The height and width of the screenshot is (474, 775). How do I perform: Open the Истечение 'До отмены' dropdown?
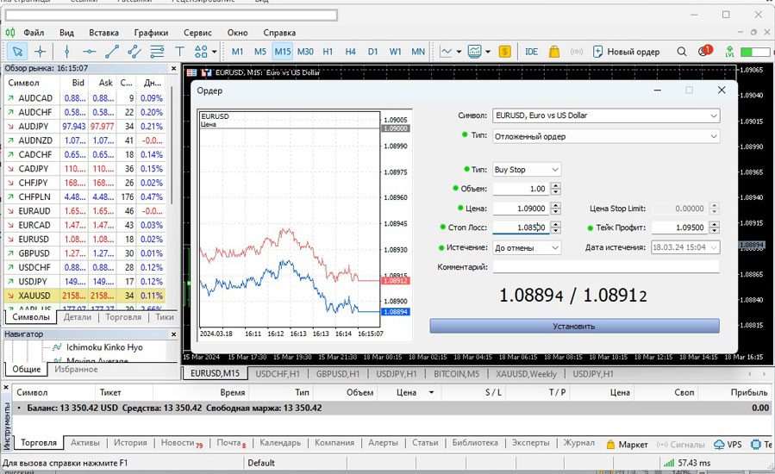[526, 247]
